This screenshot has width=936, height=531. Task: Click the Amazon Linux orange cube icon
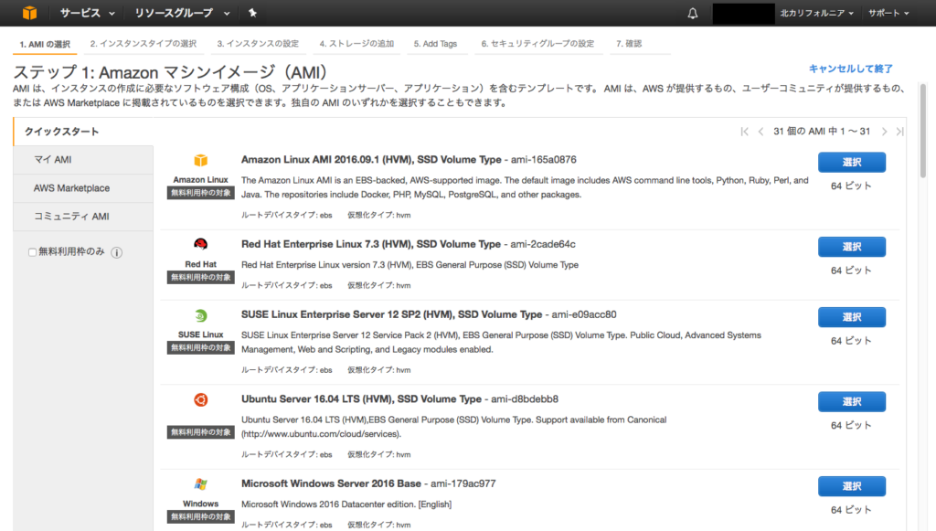pyautogui.click(x=200, y=161)
